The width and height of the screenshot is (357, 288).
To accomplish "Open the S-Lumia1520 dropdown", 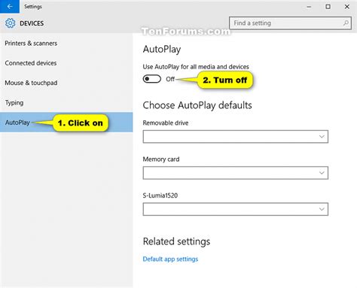I will pyautogui.click(x=236, y=209).
